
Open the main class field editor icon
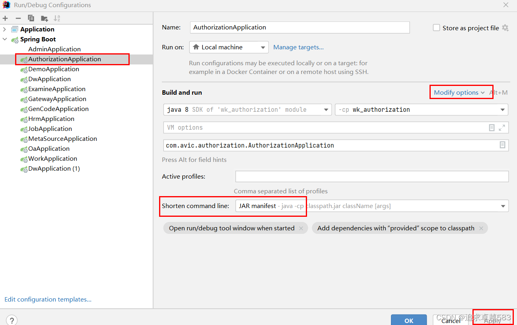502,145
